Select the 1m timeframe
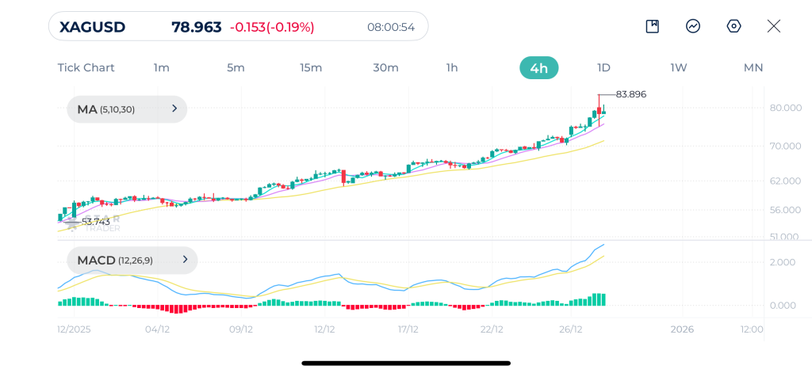 point(161,68)
